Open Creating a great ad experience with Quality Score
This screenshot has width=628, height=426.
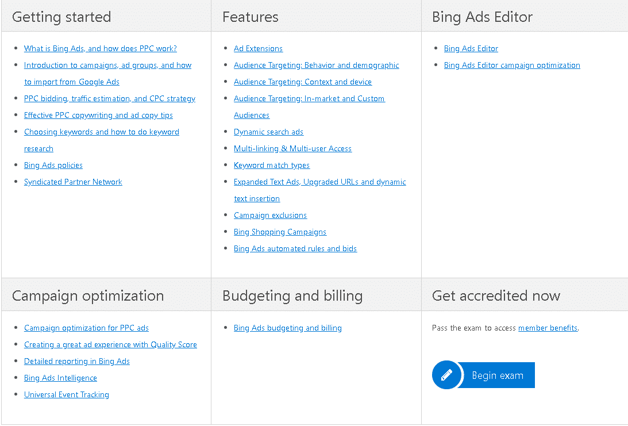pos(110,344)
